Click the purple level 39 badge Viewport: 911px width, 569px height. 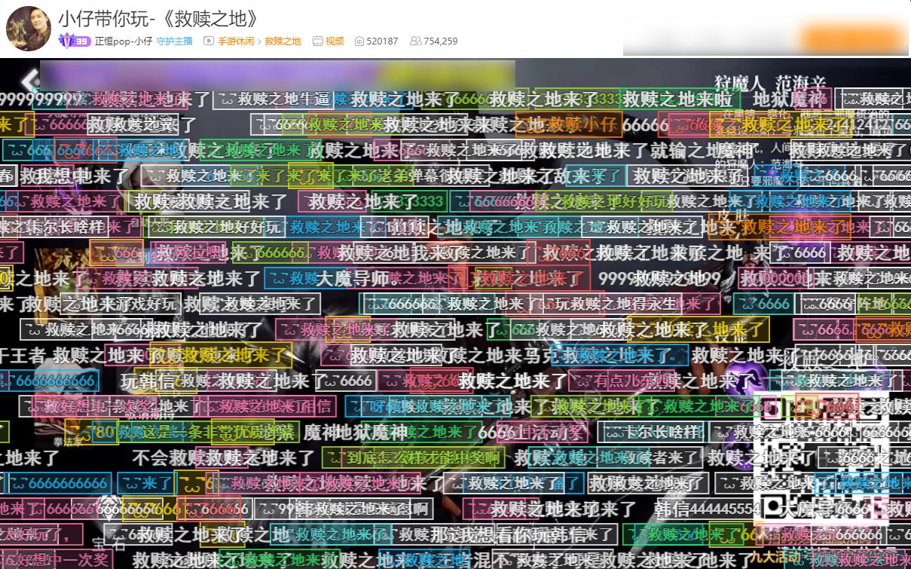[75, 41]
